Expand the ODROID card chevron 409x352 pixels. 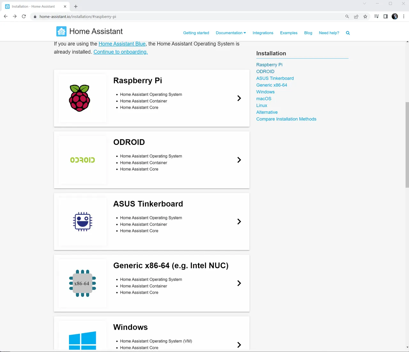coord(239,160)
